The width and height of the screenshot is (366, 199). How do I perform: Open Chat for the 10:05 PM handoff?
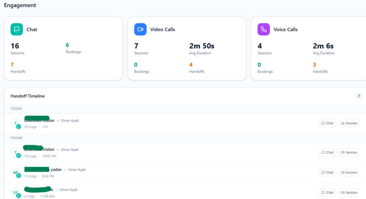point(327,152)
